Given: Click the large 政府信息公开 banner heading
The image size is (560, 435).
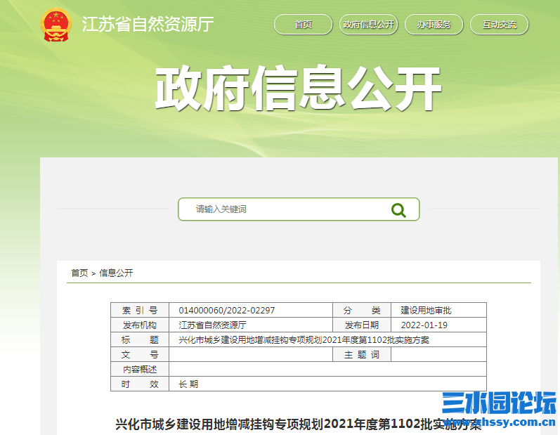Looking at the screenshot, I should click(298, 88).
